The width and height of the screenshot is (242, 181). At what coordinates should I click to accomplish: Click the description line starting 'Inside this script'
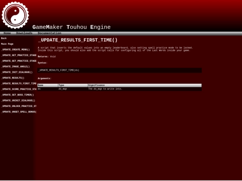point(114,51)
